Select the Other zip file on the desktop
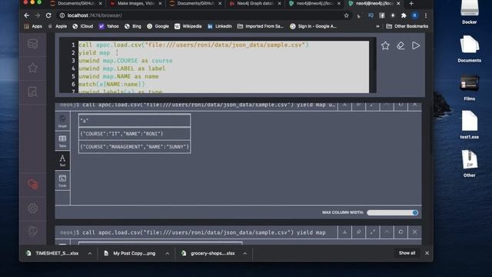The height and width of the screenshot is (277, 492). (470, 163)
